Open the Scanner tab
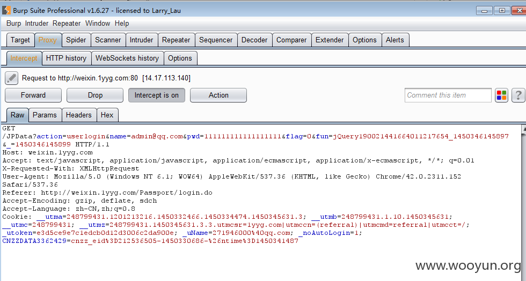This screenshot has height=281, width=526. 108,40
